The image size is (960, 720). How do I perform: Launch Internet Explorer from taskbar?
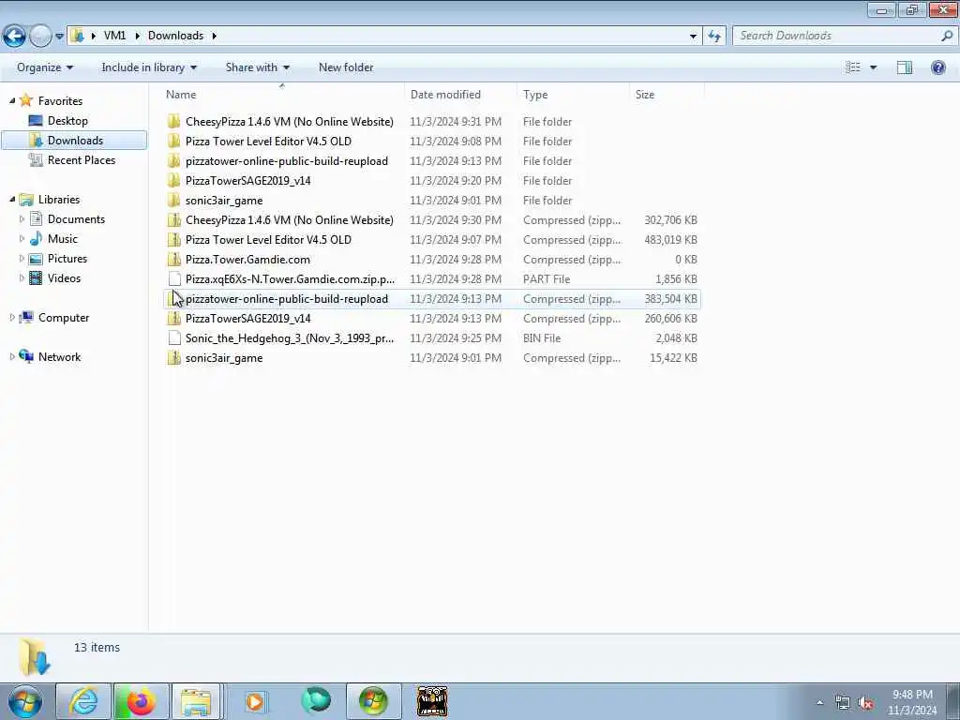pos(83,701)
